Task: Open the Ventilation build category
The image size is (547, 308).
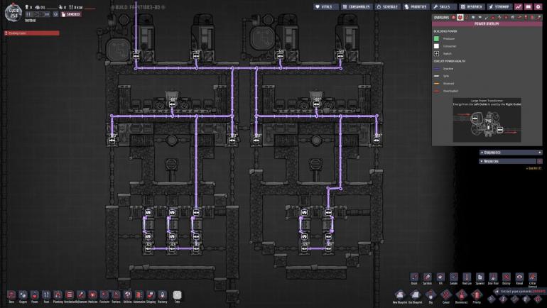Action: [70, 295]
